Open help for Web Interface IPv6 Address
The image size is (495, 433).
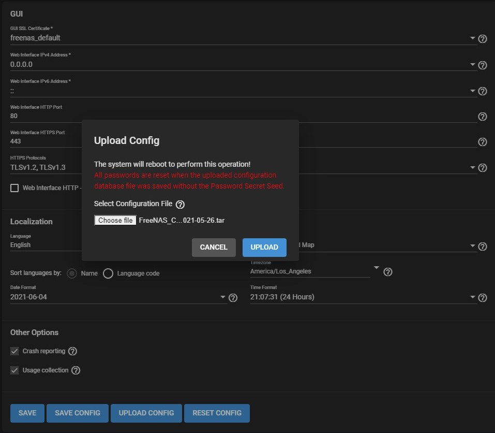point(483,91)
